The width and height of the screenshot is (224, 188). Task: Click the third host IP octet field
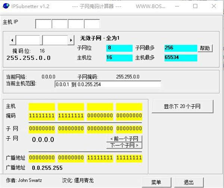(76, 24)
